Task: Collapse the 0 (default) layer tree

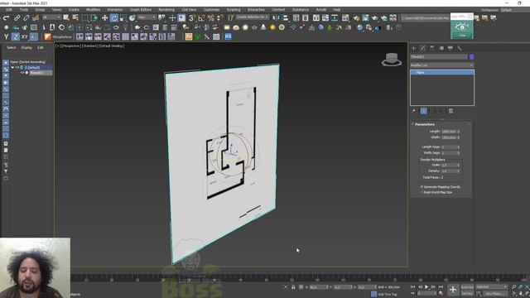Action: pos(12,68)
